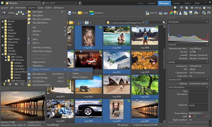Collapse the Vacations folder tree node
Image resolution: width=212 pixels, height=127 pixels.
coord(3,54)
